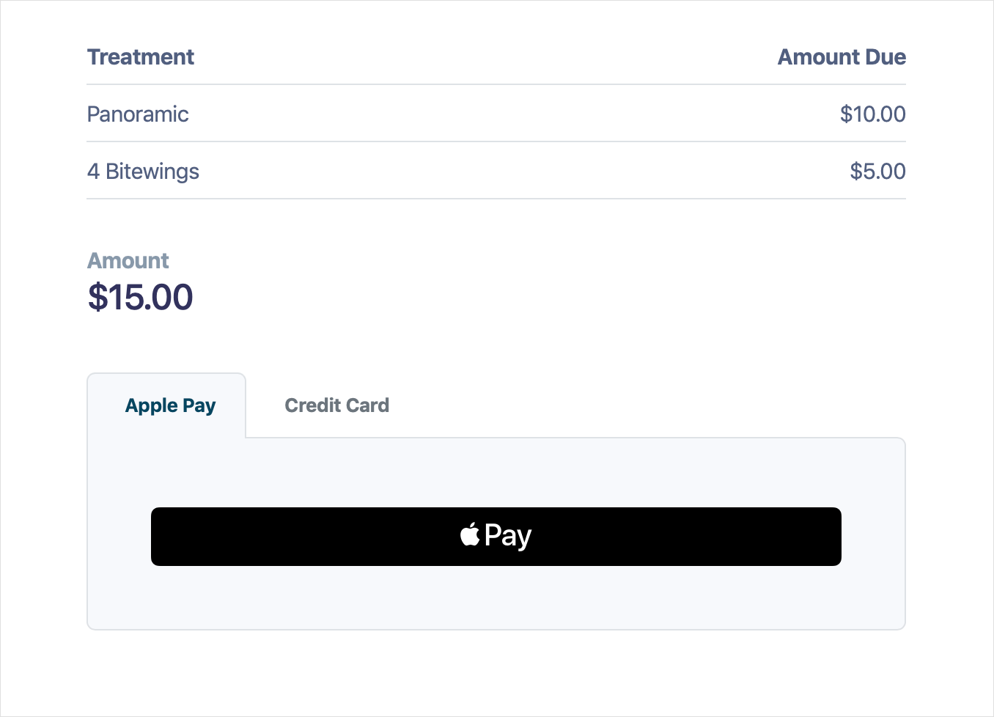The width and height of the screenshot is (994, 717).
Task: Click the $15.00 total amount
Action: click(140, 298)
